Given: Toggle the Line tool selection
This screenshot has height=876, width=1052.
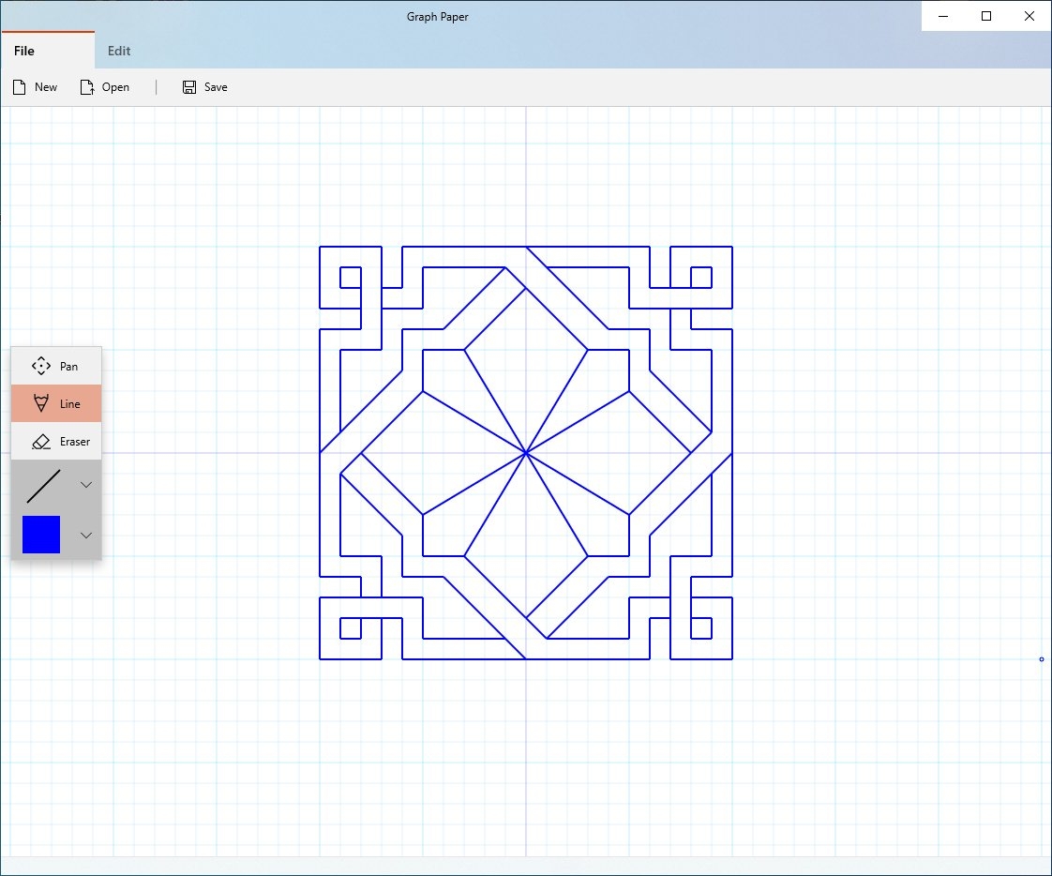Looking at the screenshot, I should coord(56,403).
